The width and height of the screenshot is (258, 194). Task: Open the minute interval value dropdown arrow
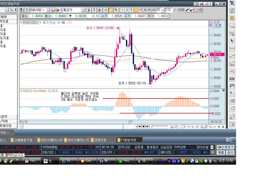(163, 10)
